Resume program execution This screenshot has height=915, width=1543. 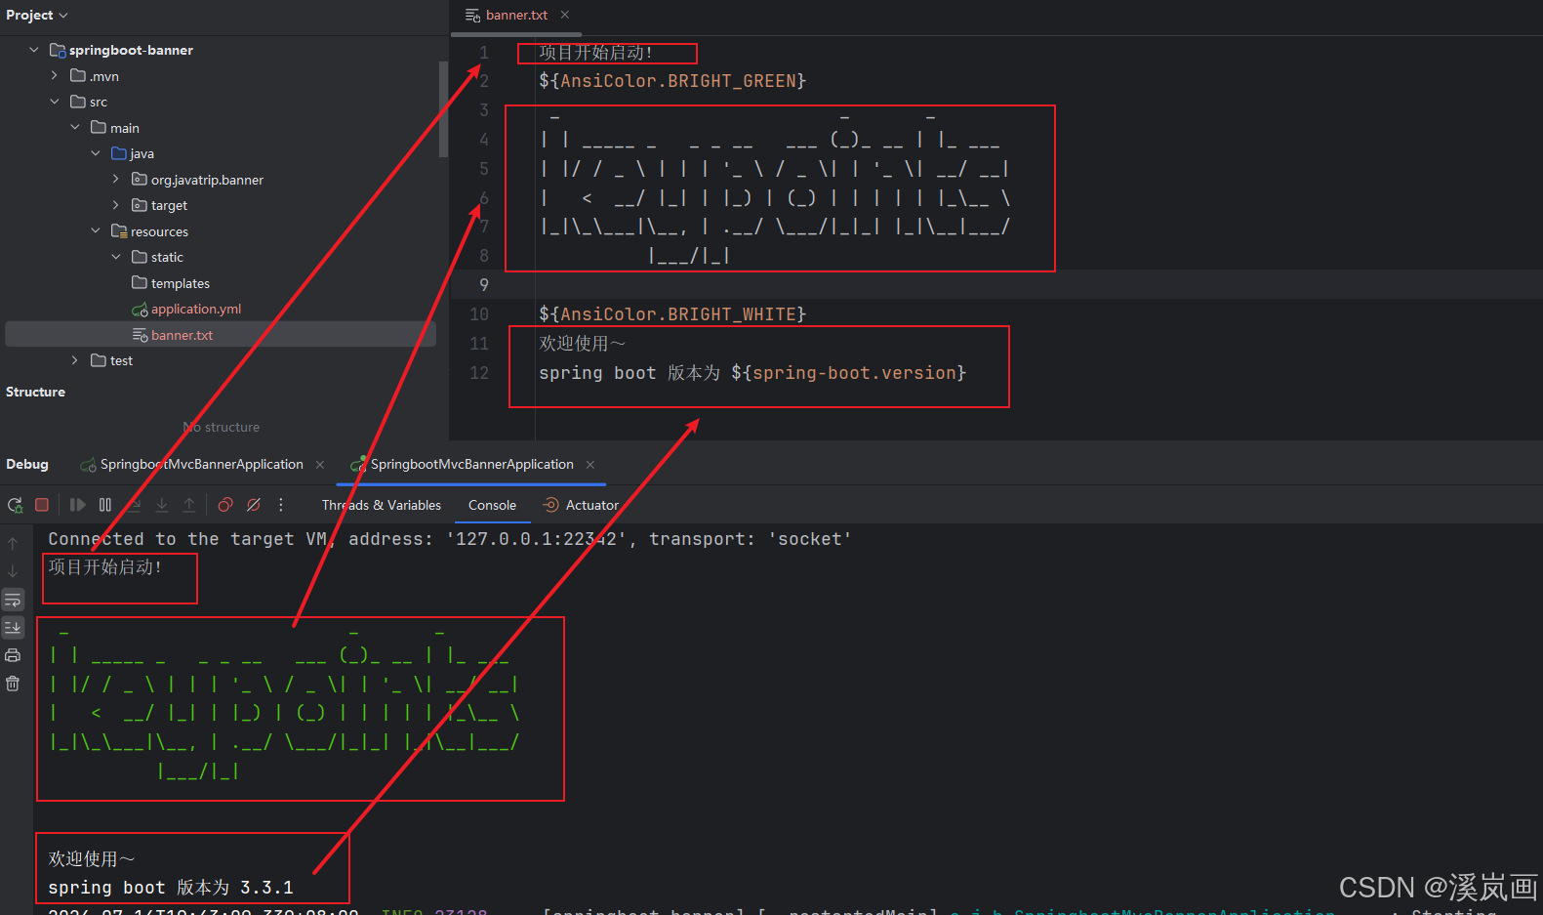pyautogui.click(x=78, y=505)
